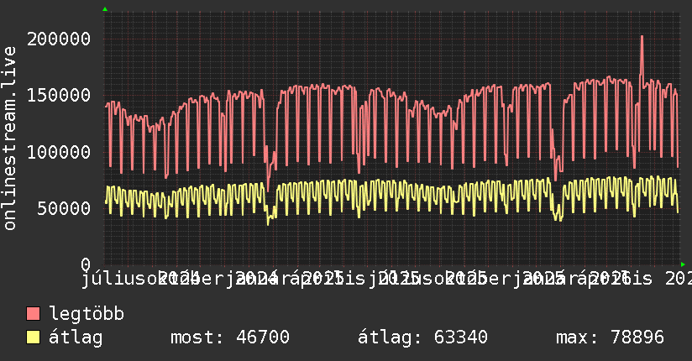The height and width of the screenshot is (361, 692).
Task: Click the 200000 y-axis label
Action: click(x=59, y=39)
